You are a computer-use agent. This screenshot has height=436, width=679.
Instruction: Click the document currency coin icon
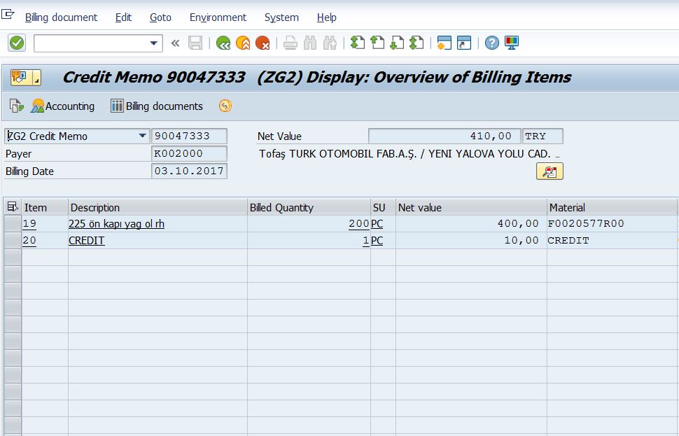(x=223, y=106)
